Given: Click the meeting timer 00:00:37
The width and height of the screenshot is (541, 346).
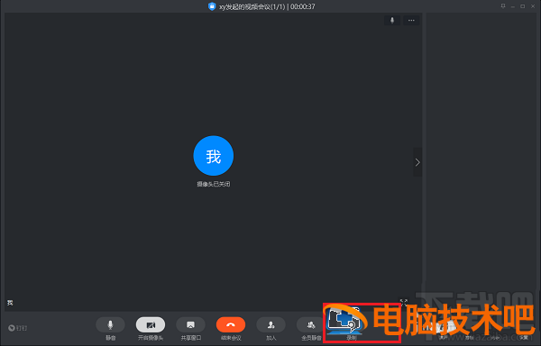Looking at the screenshot, I should (x=303, y=6).
